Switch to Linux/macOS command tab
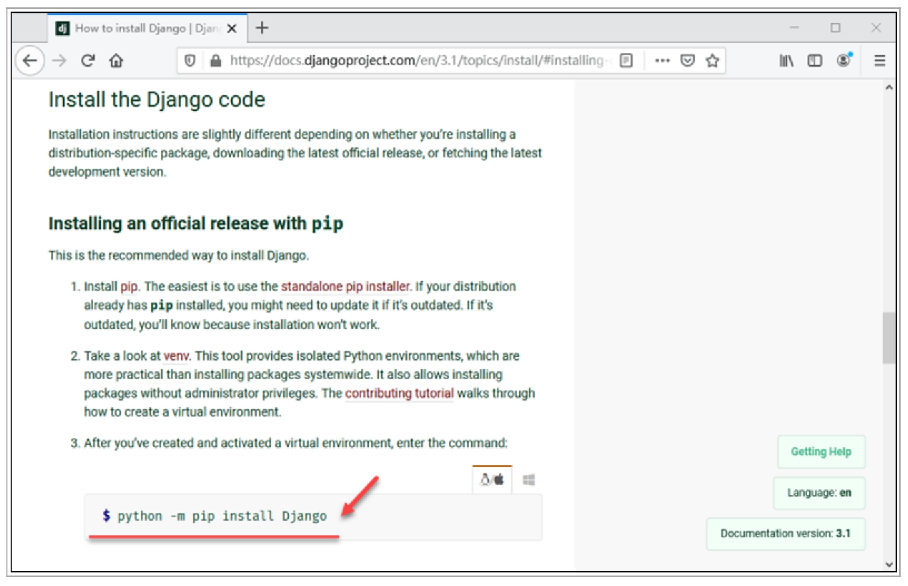Image resolution: width=908 pixels, height=586 pixels. [x=492, y=480]
